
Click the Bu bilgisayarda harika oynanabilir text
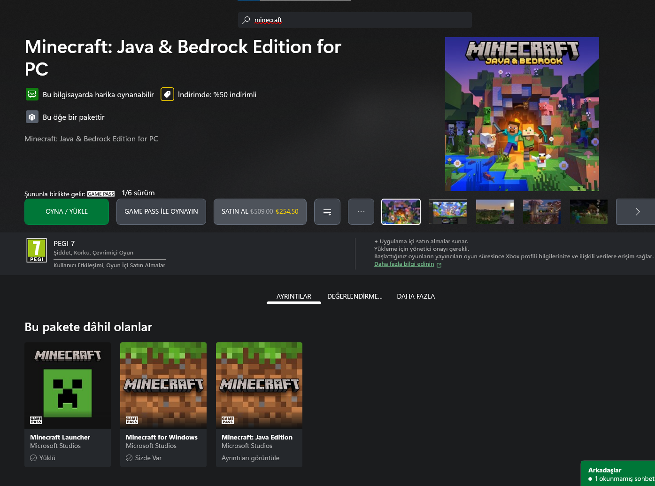[x=98, y=95]
